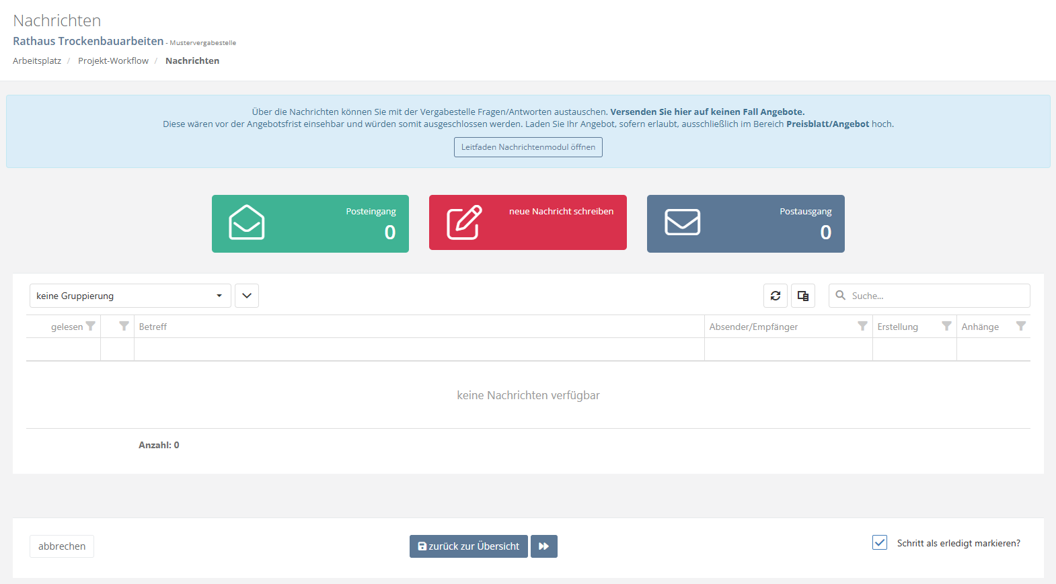The image size is (1056, 584).
Task: Click 'Leitfaden Nachrichtenmodul öffnen' button
Action: (528, 147)
